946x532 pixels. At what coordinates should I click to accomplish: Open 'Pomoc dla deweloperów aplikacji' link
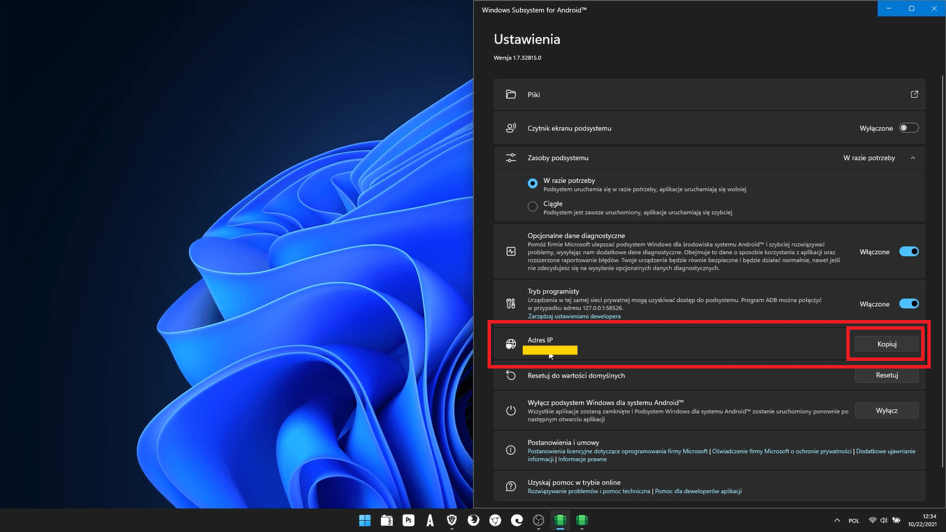pyautogui.click(x=698, y=491)
